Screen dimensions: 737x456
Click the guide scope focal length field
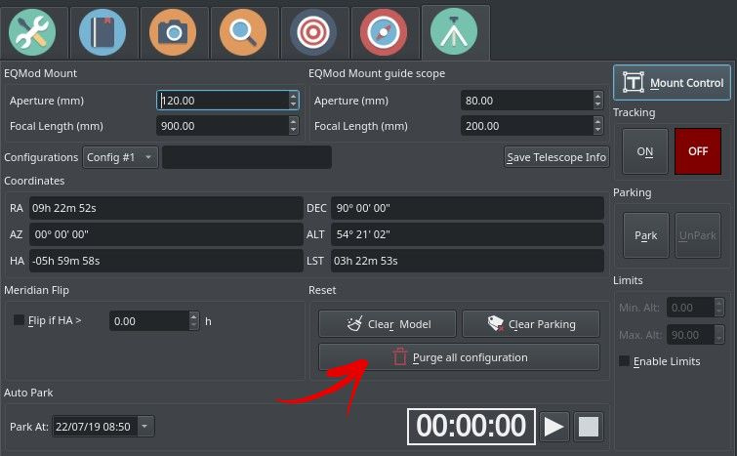[527, 126]
